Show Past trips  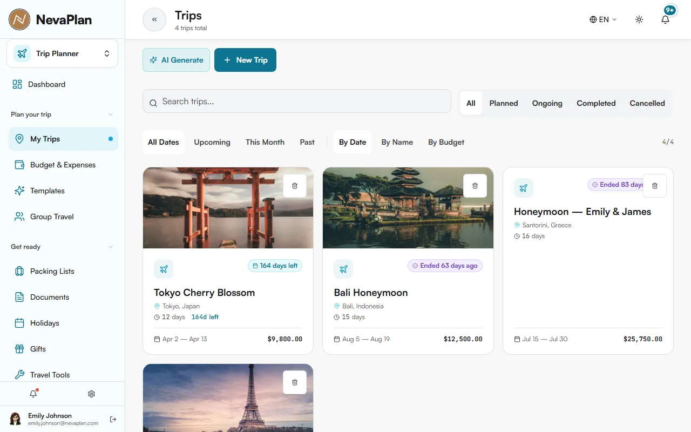coord(307,142)
